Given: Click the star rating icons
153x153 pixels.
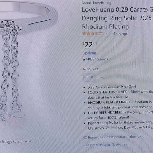Looking at the screenshot, I should pyautogui.click(x=93, y=34).
